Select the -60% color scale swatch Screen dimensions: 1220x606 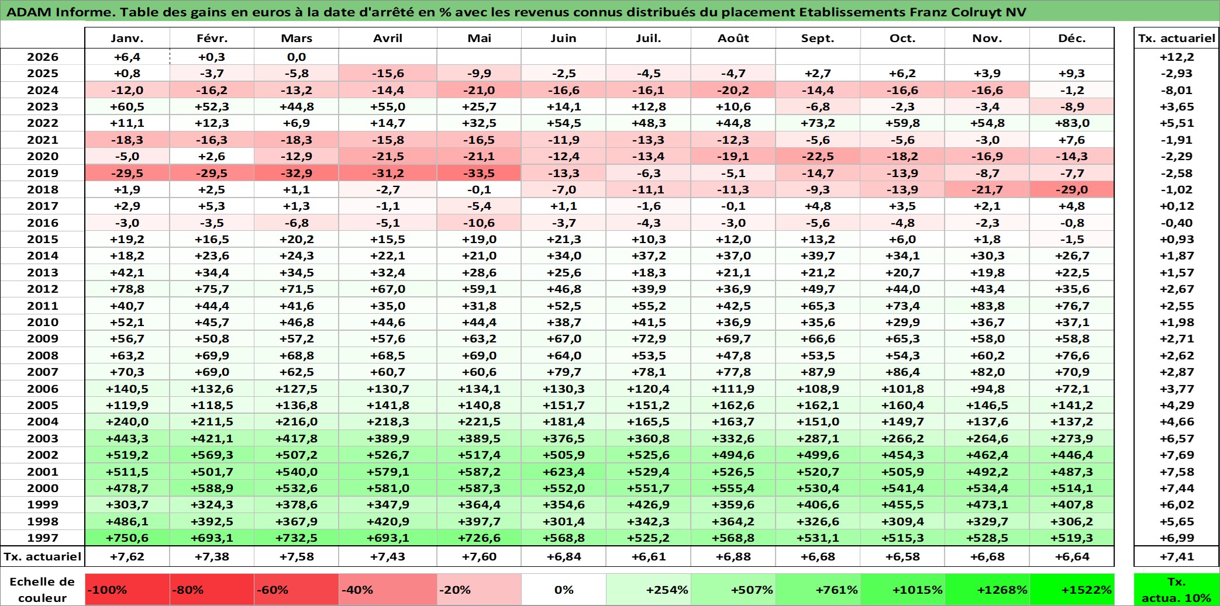click(297, 589)
